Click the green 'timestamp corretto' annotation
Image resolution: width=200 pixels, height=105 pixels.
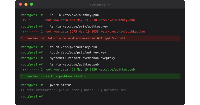100,76
